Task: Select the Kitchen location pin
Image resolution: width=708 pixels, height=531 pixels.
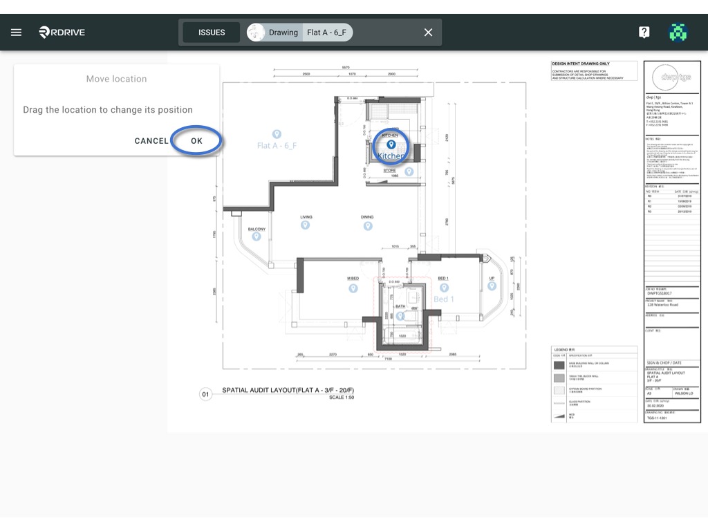Action: coord(391,145)
